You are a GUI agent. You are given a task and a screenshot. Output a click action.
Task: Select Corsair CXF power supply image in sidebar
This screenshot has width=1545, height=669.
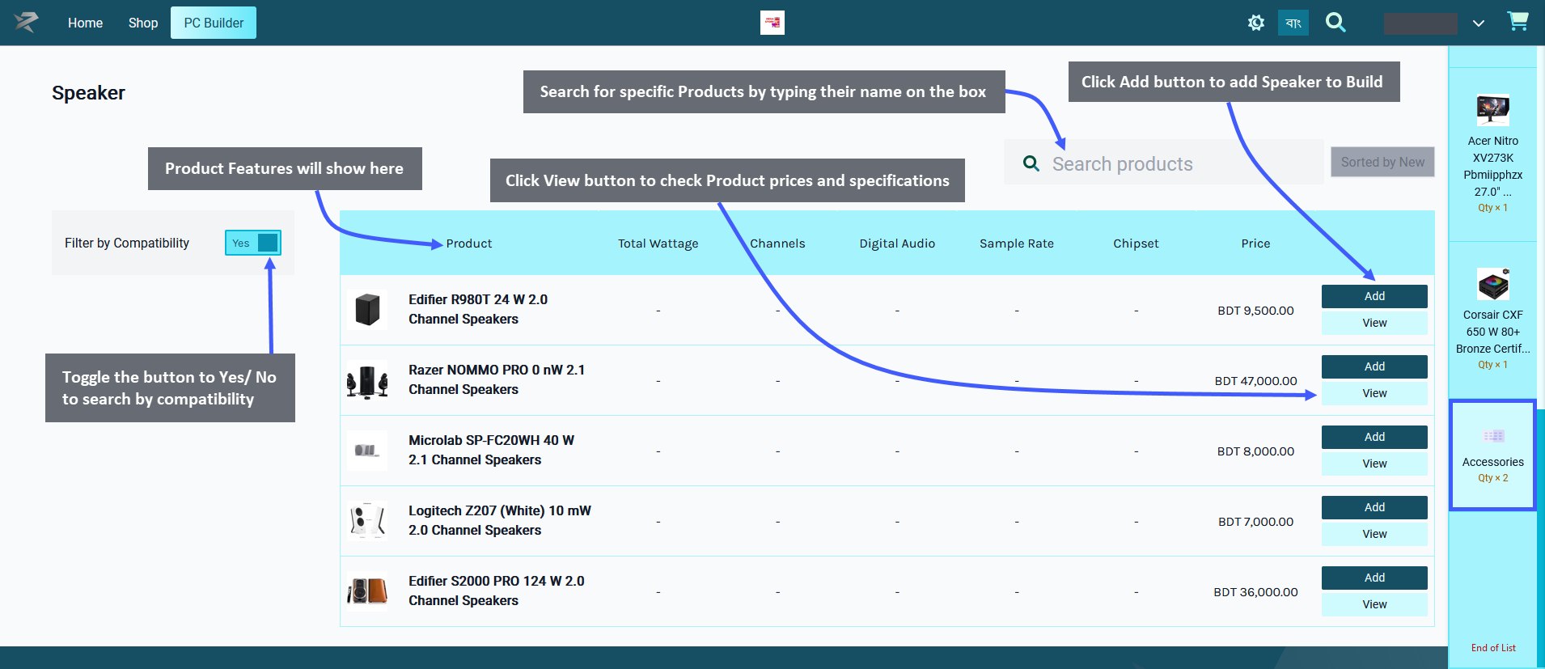point(1492,284)
